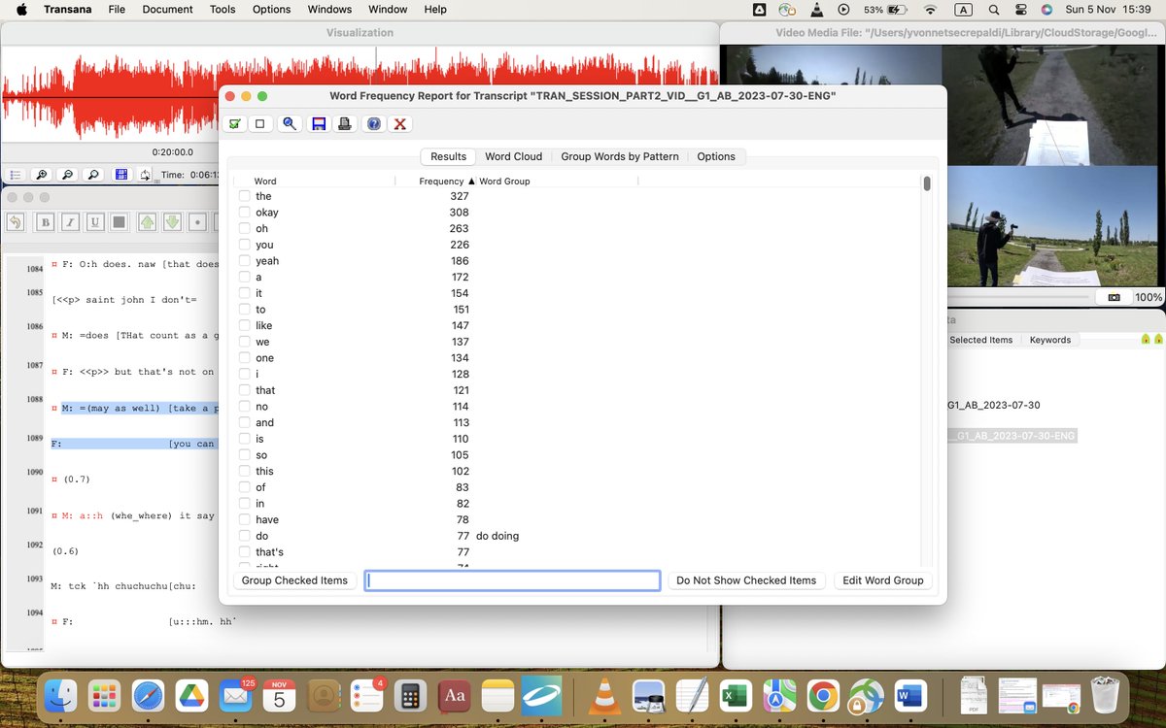The height and width of the screenshot is (728, 1166).
Task: Insert falling intonation with green down arrow
Action: pyautogui.click(x=172, y=221)
